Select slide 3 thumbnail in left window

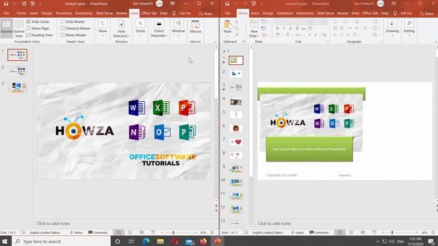pos(18,87)
